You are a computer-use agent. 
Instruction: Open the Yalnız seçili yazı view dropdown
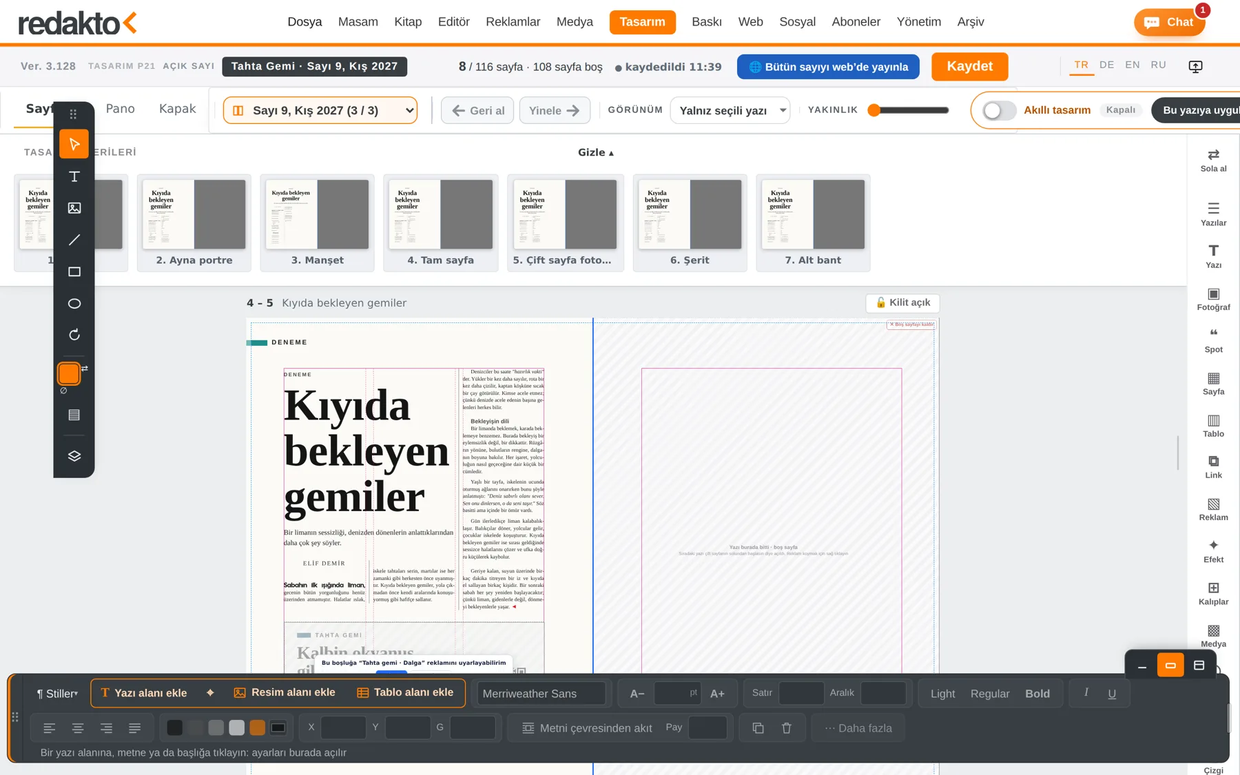730,110
